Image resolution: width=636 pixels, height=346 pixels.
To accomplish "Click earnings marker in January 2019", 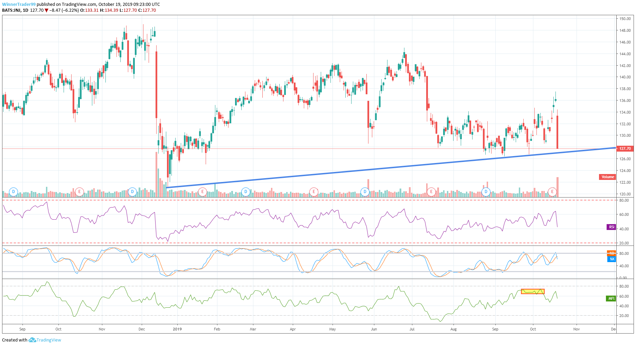I will (203, 192).
